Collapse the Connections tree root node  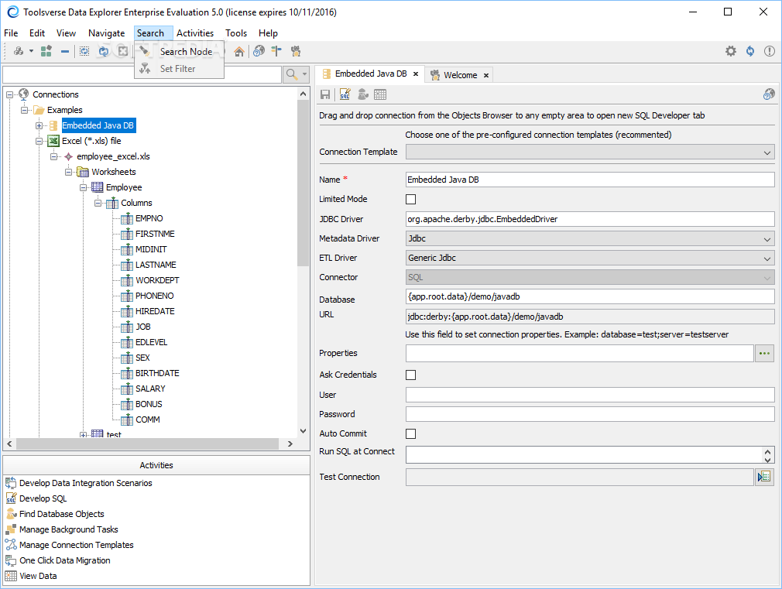click(x=9, y=94)
